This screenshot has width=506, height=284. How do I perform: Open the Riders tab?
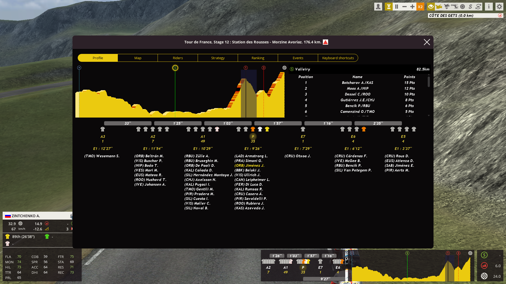(178, 58)
